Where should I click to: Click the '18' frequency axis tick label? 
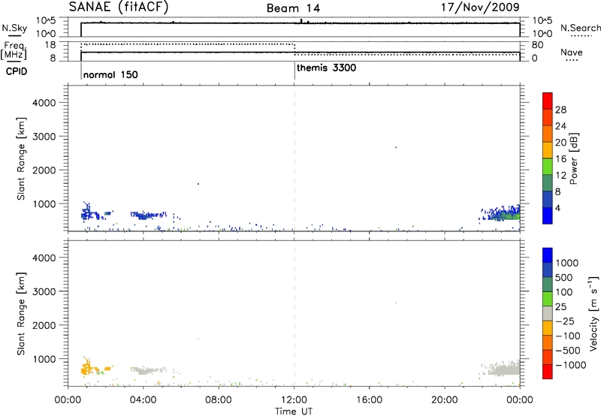pos(50,44)
